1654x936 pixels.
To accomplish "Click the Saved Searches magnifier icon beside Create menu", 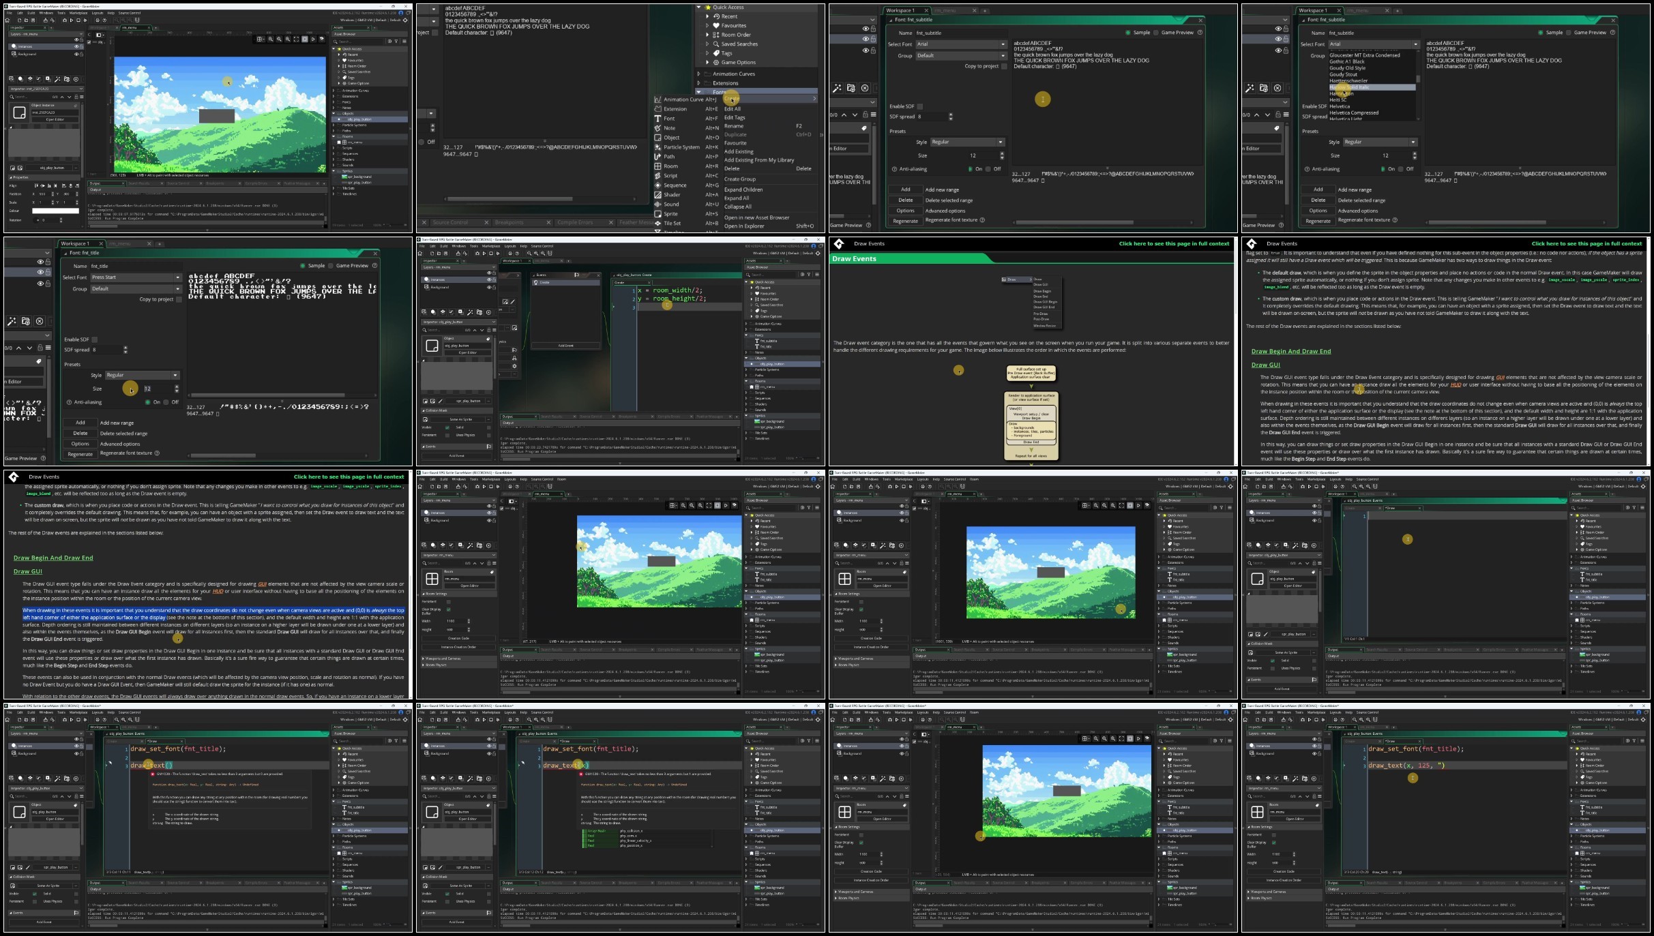I will 716,44.
